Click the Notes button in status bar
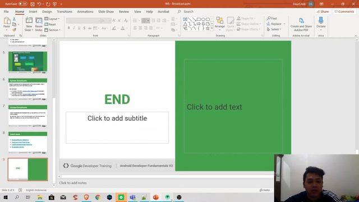The image size is (359, 202). coord(265,190)
